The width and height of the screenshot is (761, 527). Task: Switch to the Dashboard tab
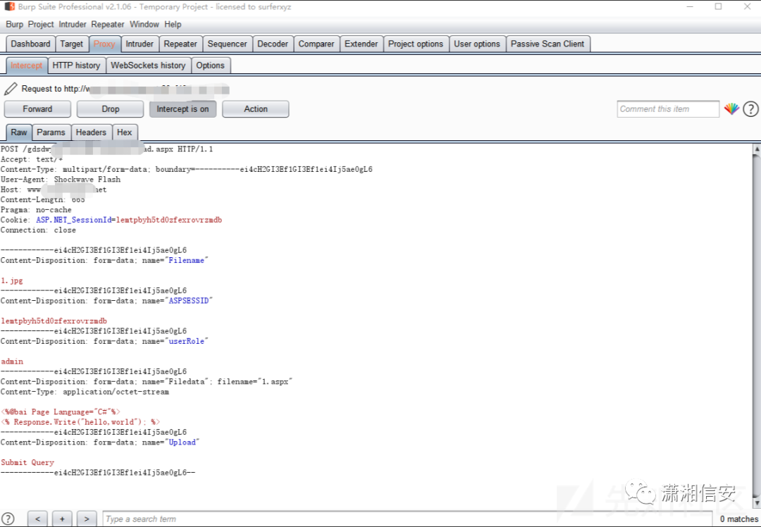pyautogui.click(x=30, y=44)
